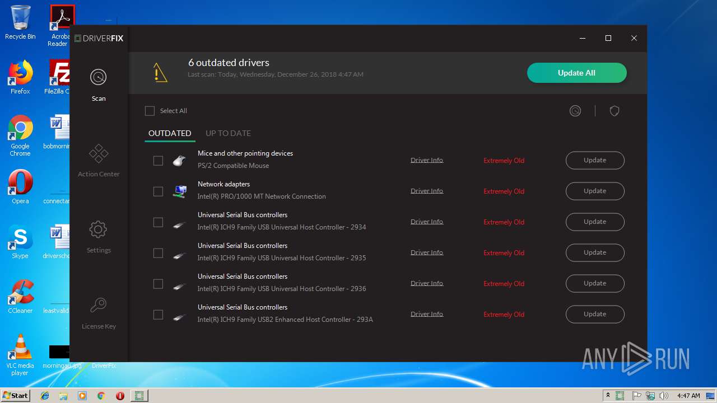The height and width of the screenshot is (403, 717).
Task: Show hidden system tray icons
Action: (608, 396)
